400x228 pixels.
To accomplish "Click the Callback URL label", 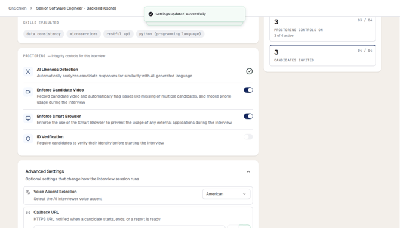I will pyautogui.click(x=46, y=212).
